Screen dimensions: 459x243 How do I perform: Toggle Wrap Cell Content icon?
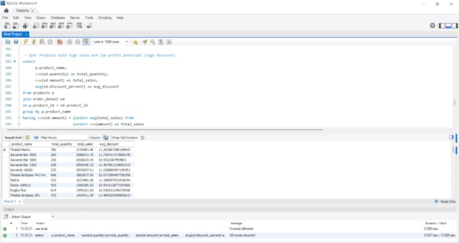tap(142, 137)
